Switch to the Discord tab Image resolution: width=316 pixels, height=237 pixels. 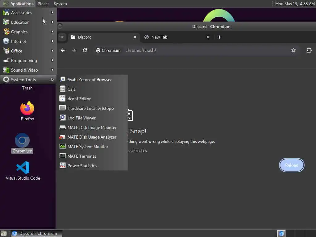104,37
